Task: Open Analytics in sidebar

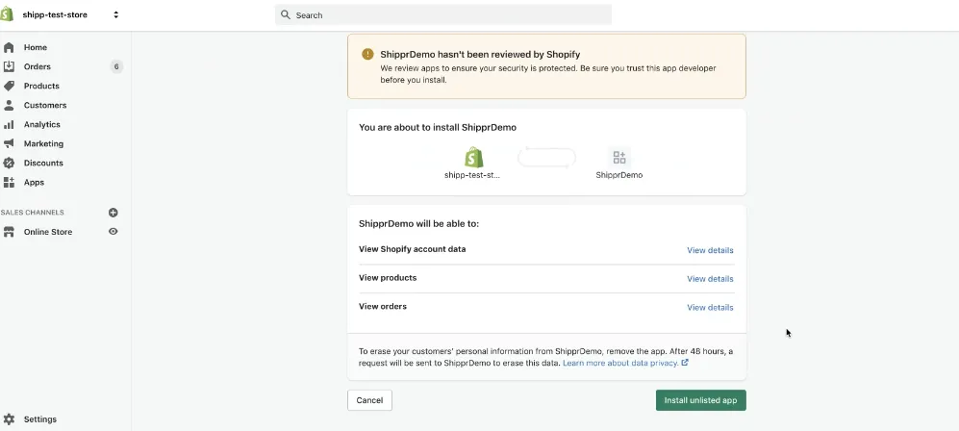Action: coord(42,124)
